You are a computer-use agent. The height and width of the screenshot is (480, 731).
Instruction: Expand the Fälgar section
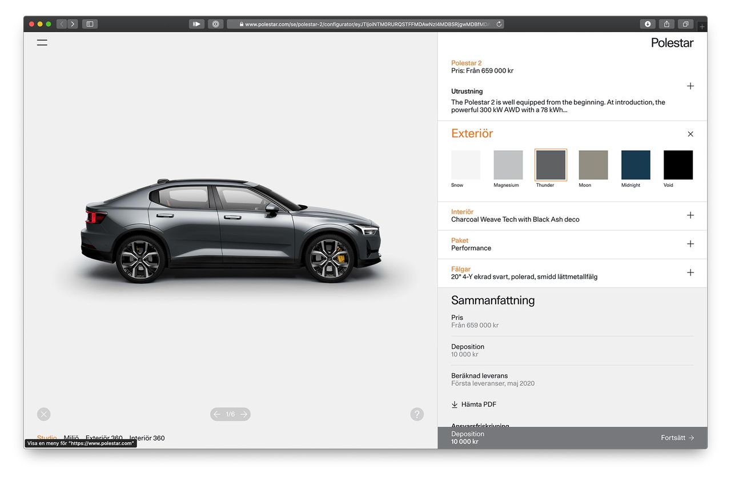(x=690, y=273)
